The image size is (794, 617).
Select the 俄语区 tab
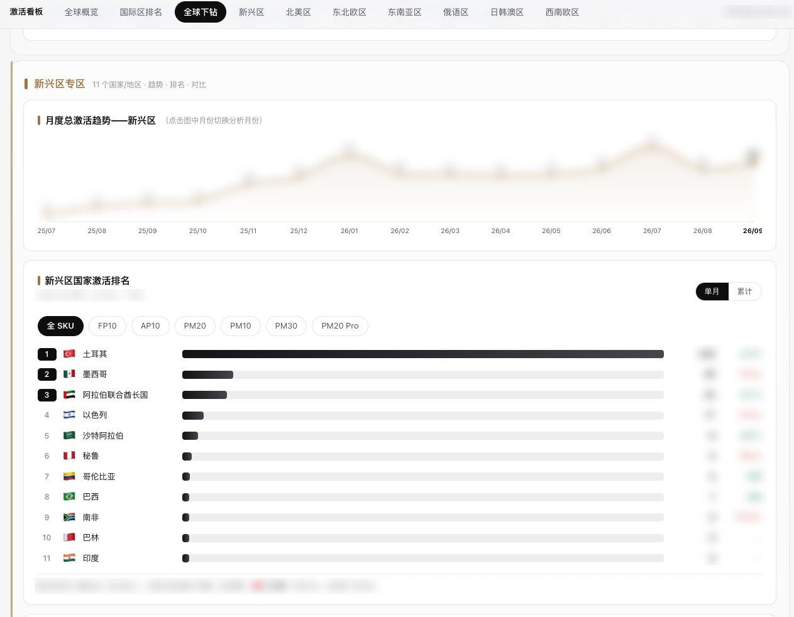(x=456, y=12)
